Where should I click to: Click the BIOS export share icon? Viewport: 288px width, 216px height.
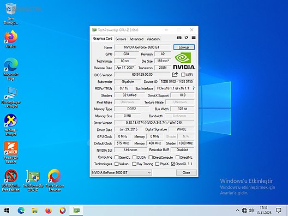[x=175, y=74]
